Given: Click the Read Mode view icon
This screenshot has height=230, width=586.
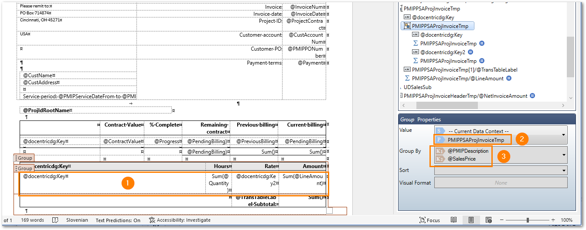Looking at the screenshot, I should [x=454, y=220].
